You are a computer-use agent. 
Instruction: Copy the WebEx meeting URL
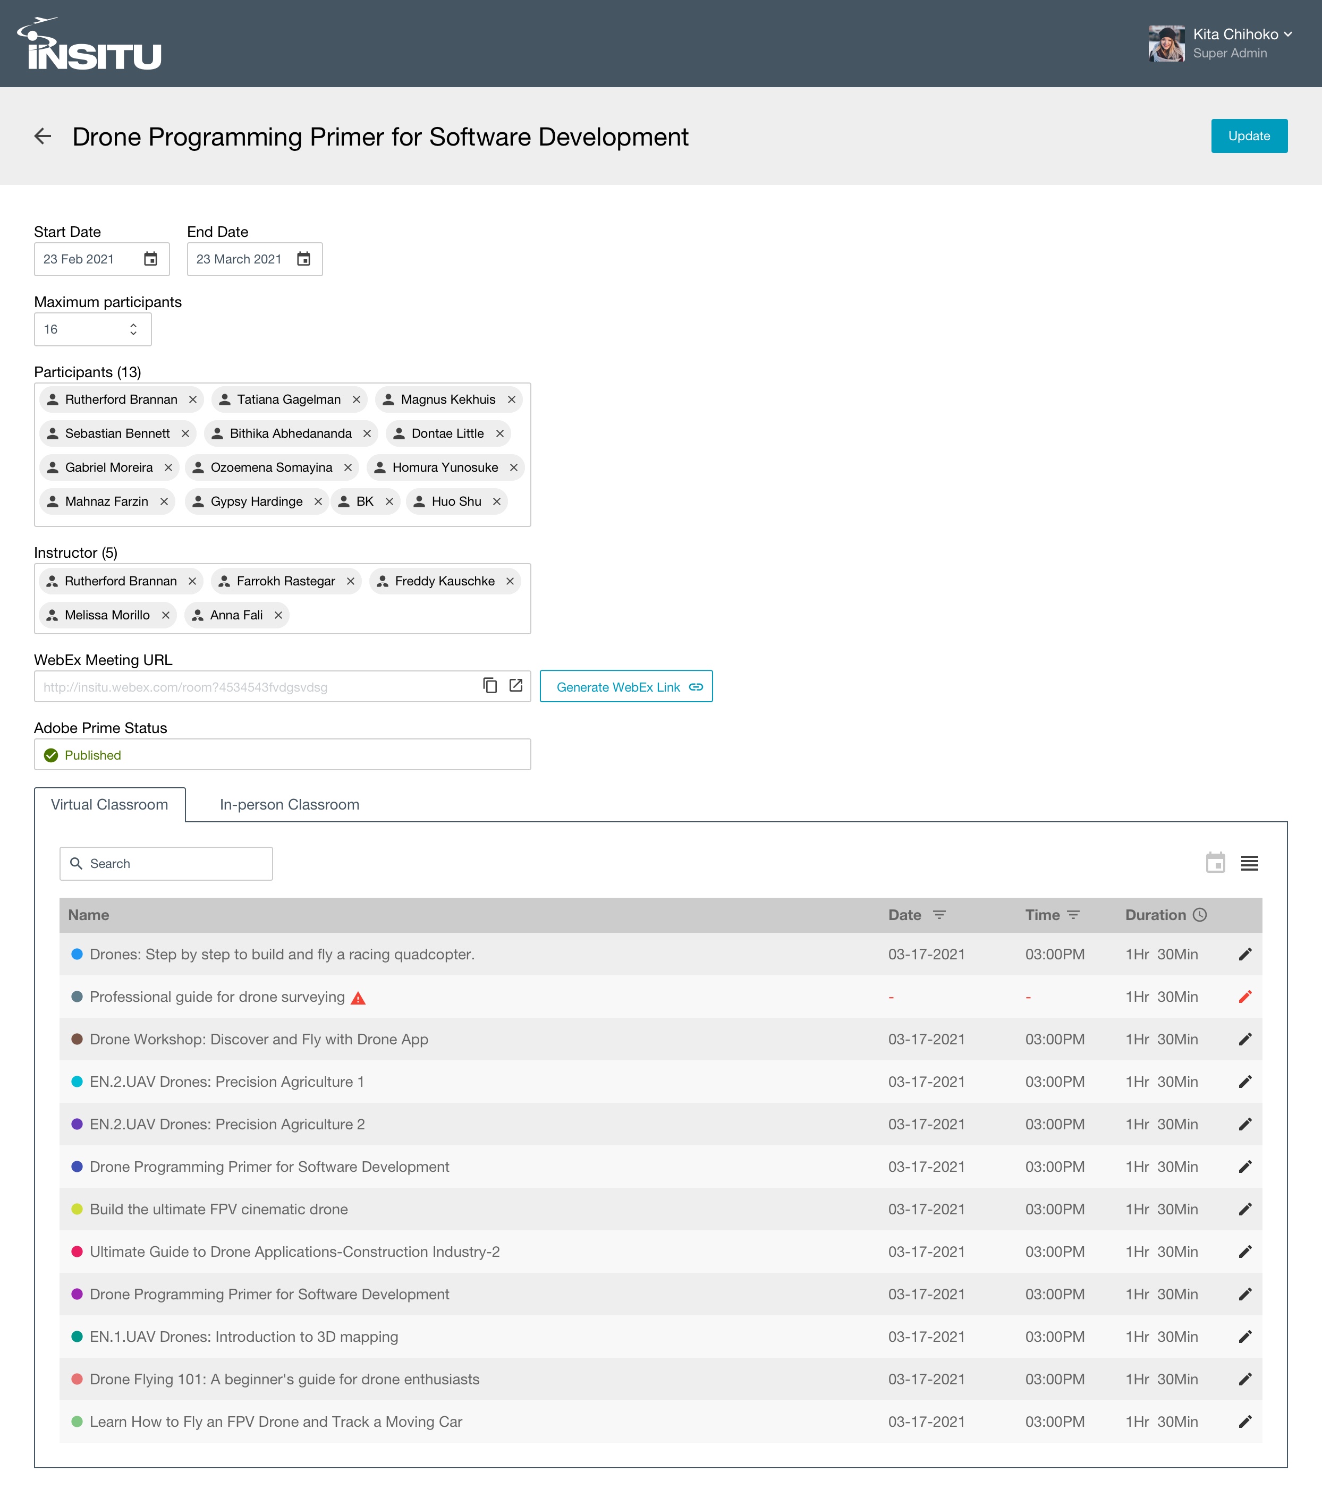490,685
